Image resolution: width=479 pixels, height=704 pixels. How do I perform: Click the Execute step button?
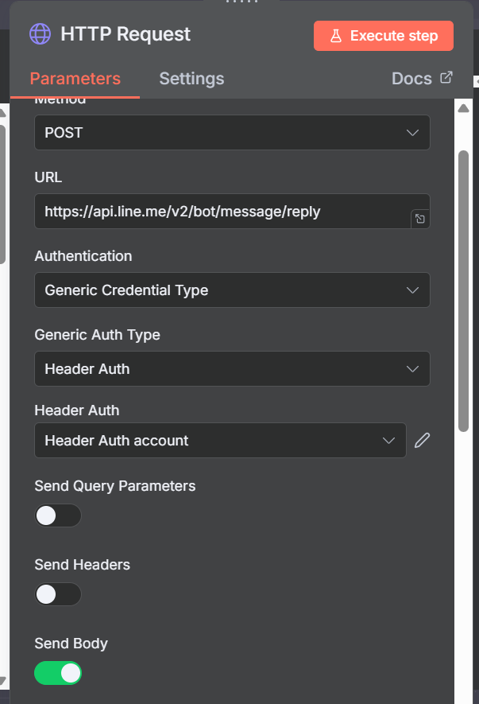point(383,36)
